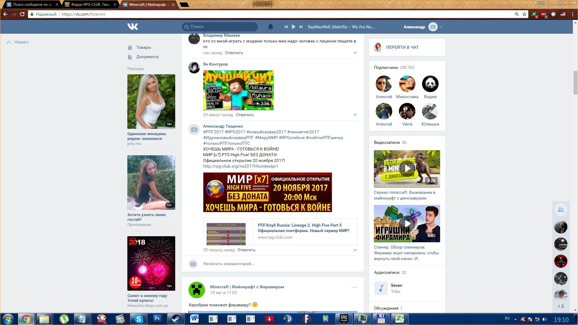Go back with browser back arrow

pyautogui.click(x=5, y=14)
